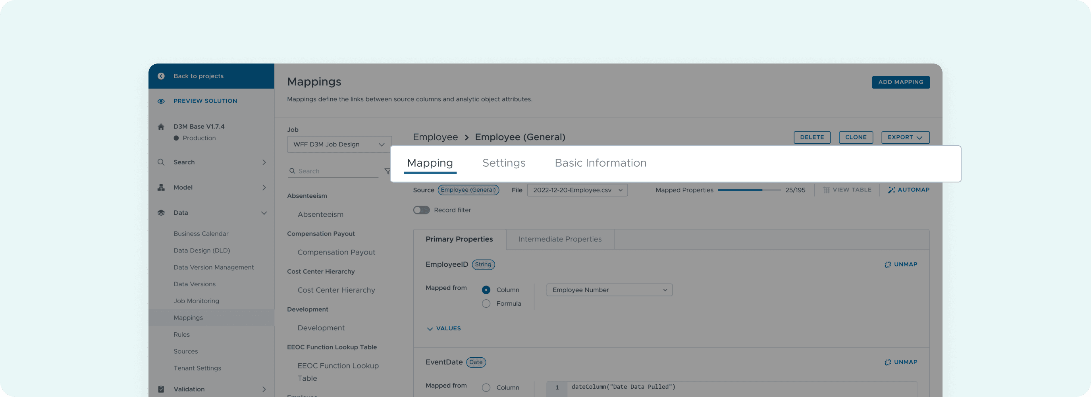Open the WFF D3M Job Design dropdown

pyautogui.click(x=339, y=145)
